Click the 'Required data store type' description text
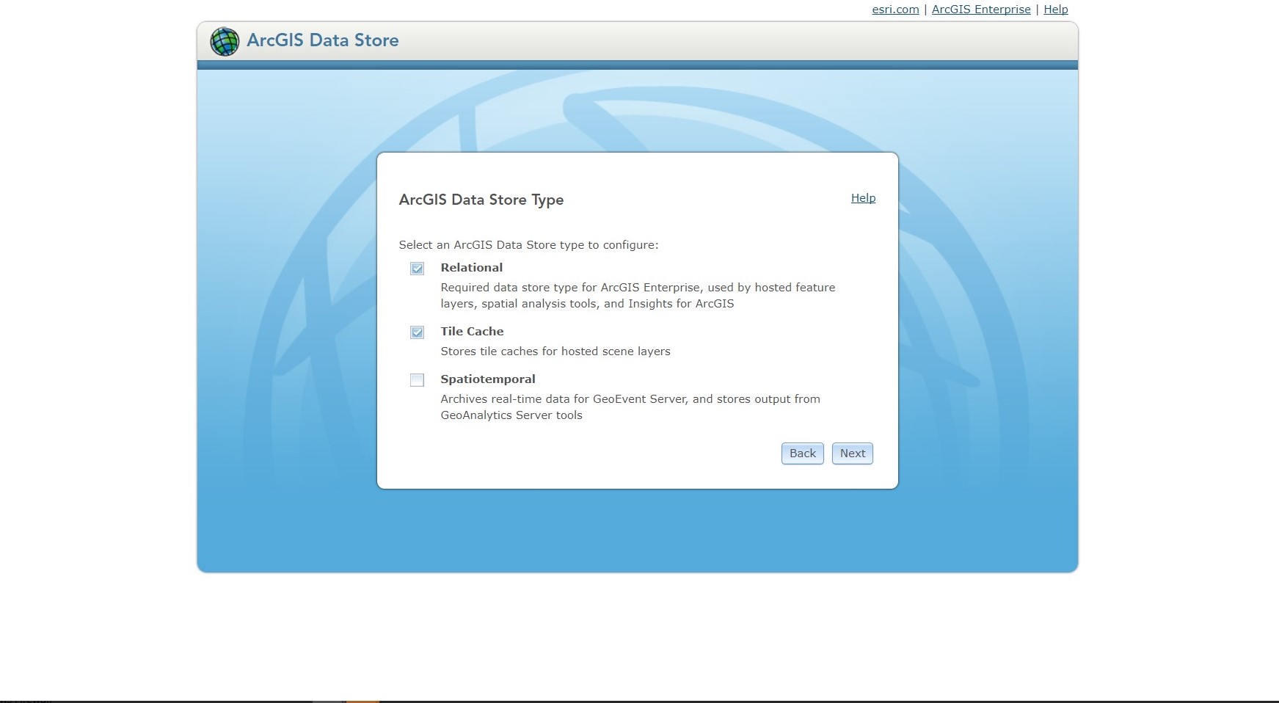1279x703 pixels. click(638, 296)
